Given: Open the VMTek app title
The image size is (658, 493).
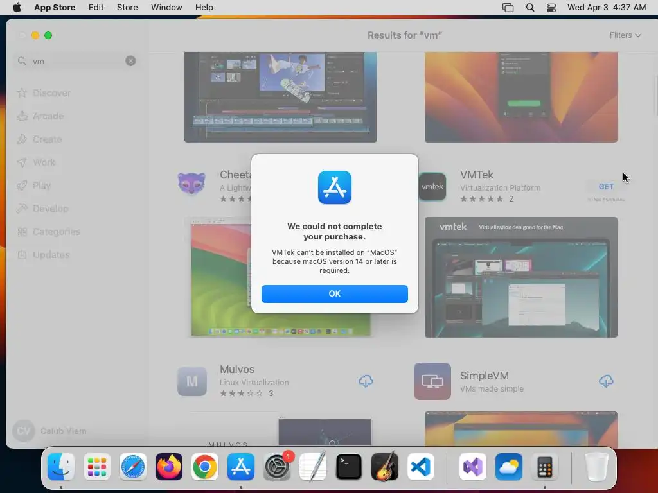Looking at the screenshot, I should point(476,175).
